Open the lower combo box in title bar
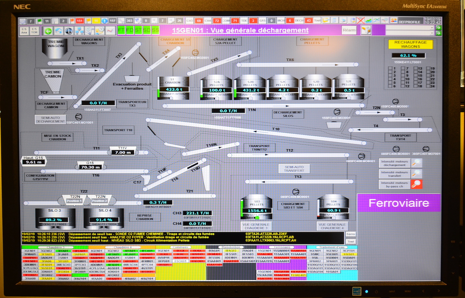This screenshot has height=298, width=465. [x=410, y=33]
